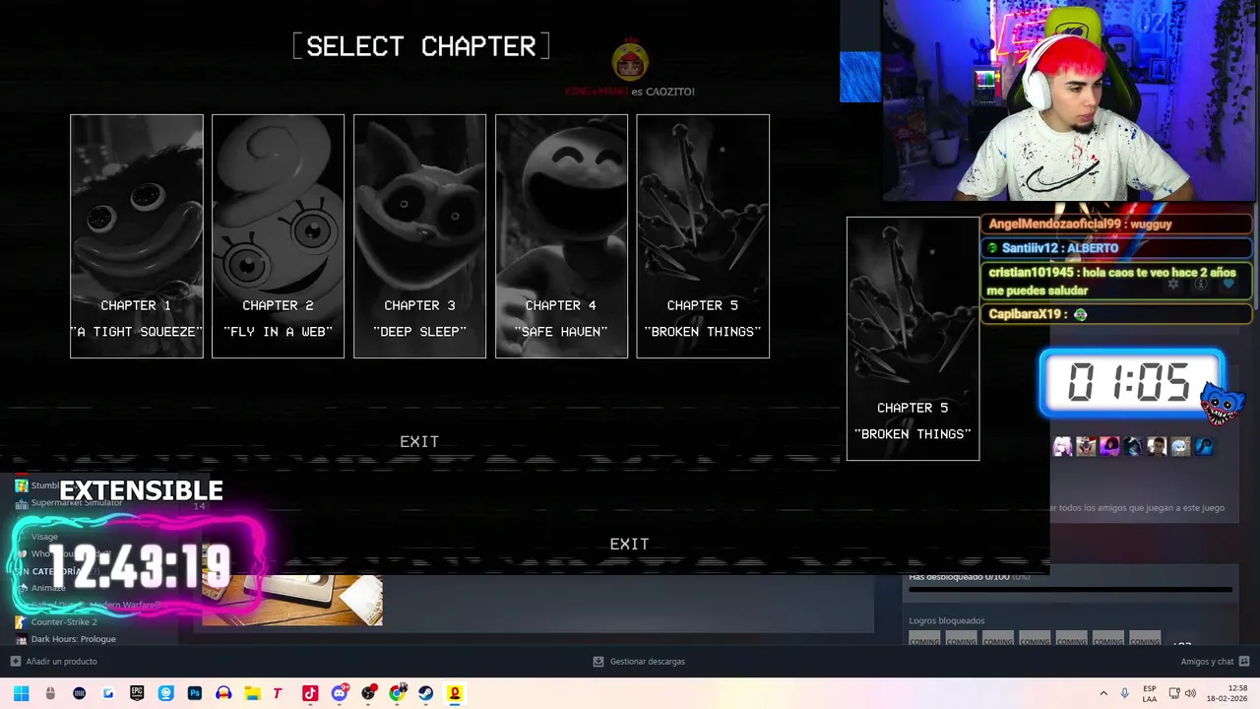Select Chapter 4 "Safe Haven" card
This screenshot has height=709, width=1260.
point(561,236)
